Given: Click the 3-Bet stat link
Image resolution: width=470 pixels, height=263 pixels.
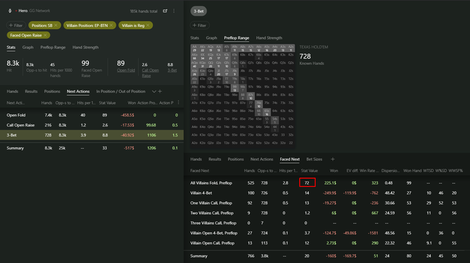Looking at the screenshot, I should 172,70.
